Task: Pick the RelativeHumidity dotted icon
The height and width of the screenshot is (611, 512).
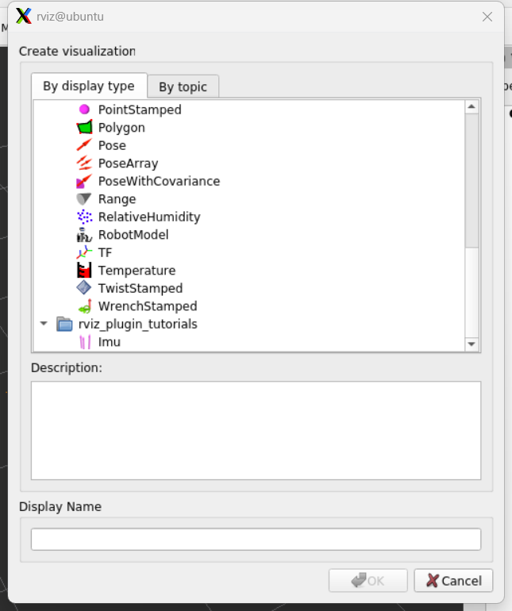Action: pyautogui.click(x=84, y=217)
